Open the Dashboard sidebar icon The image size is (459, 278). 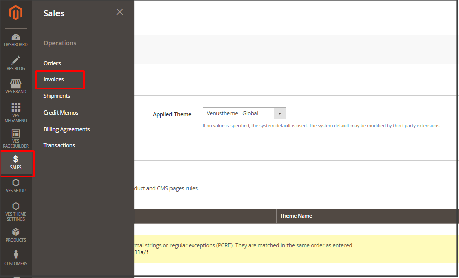pos(16,40)
